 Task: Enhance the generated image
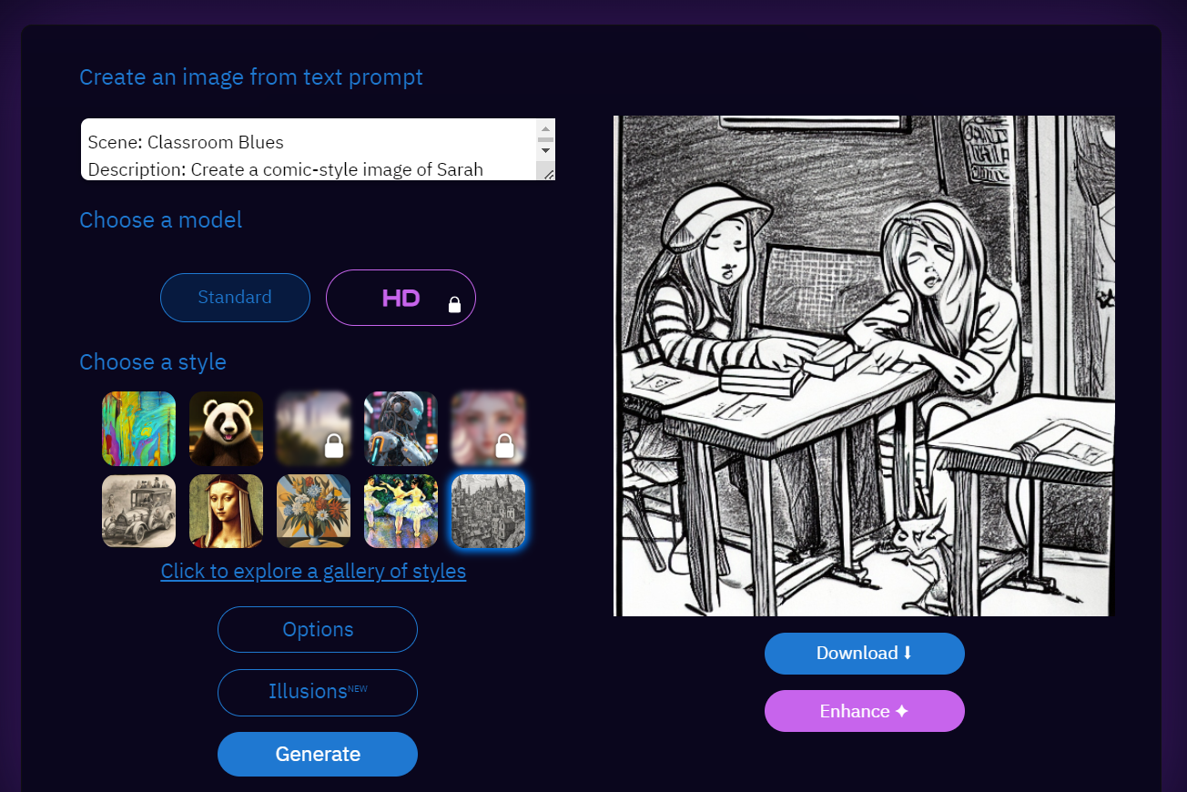pyautogui.click(x=865, y=711)
